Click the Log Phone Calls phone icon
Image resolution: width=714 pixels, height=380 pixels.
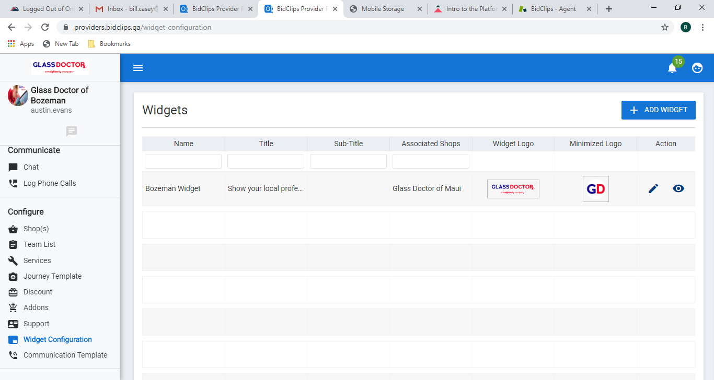tap(13, 184)
